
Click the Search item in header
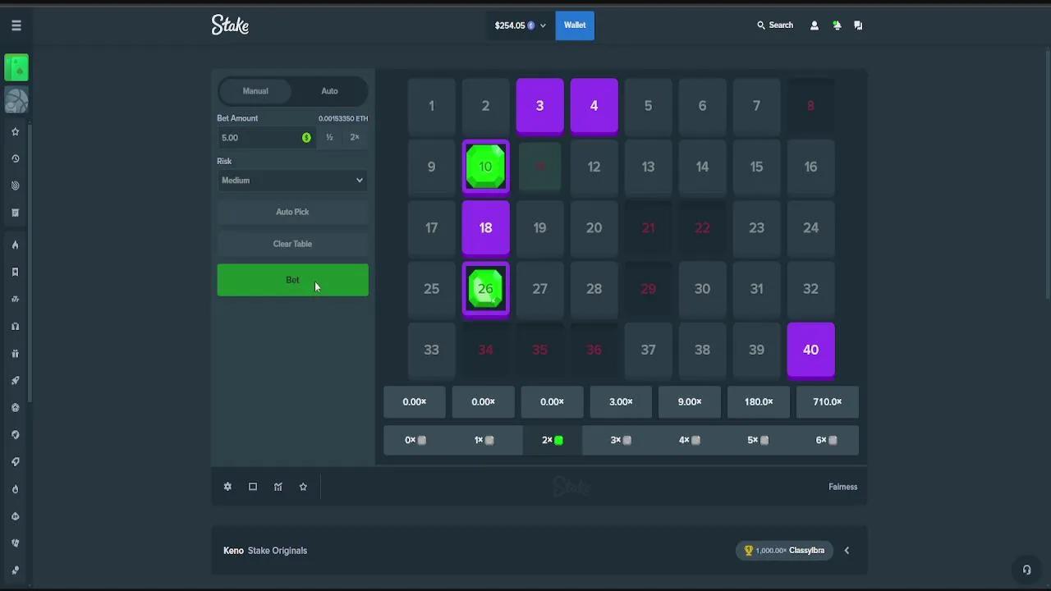coord(775,25)
